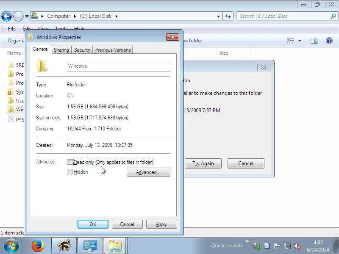Screen dimensions: 339x254
Task: Click Cancel in Windows Properties
Action: pos(127,224)
